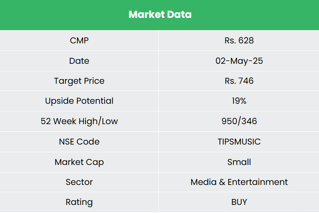The width and height of the screenshot is (319, 213).
Task: Select the NSE Code label
Action: coord(79,142)
